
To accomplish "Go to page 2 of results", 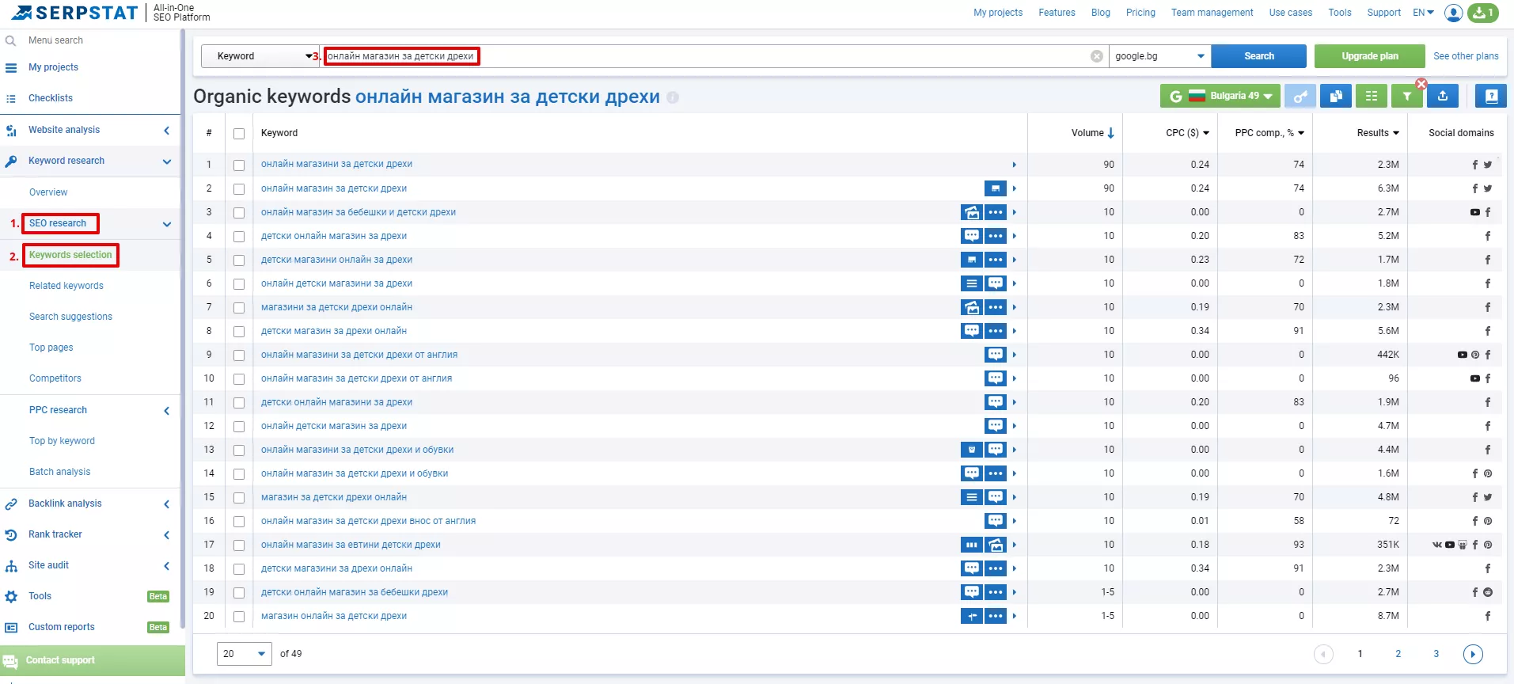I will [x=1398, y=654].
